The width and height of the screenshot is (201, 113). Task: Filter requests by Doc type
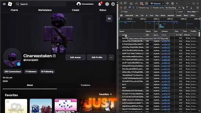point(137,15)
